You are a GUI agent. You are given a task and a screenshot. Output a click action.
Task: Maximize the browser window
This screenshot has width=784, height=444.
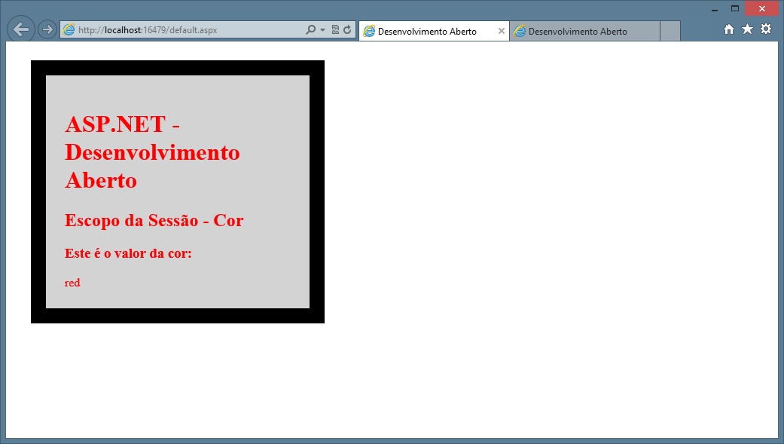pyautogui.click(x=735, y=8)
